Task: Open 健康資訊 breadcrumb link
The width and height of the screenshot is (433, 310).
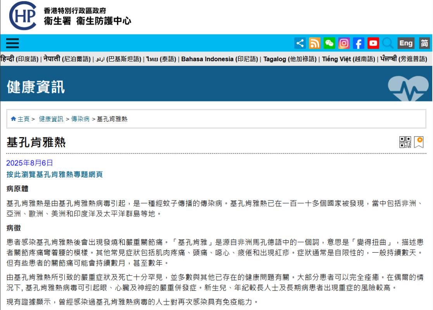Action: point(51,119)
